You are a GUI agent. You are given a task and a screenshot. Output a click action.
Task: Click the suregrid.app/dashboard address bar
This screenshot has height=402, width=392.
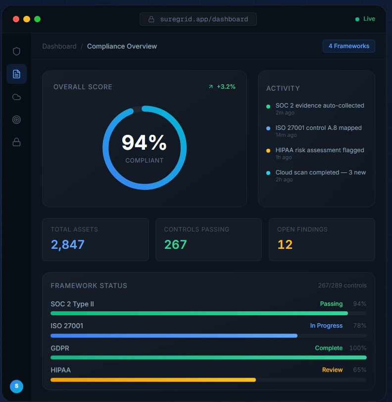coord(198,19)
